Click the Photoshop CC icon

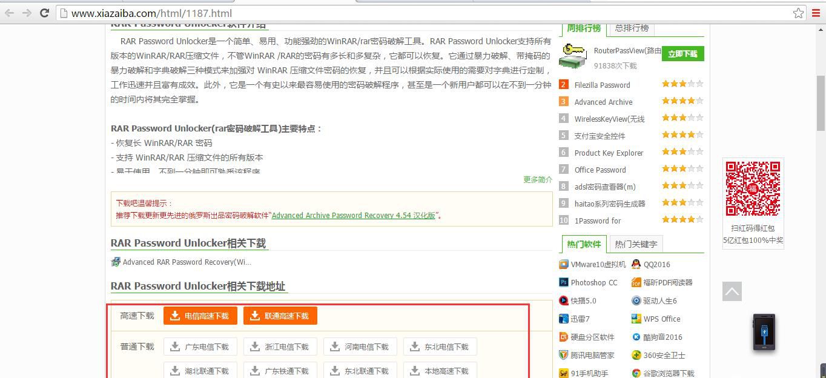564,282
